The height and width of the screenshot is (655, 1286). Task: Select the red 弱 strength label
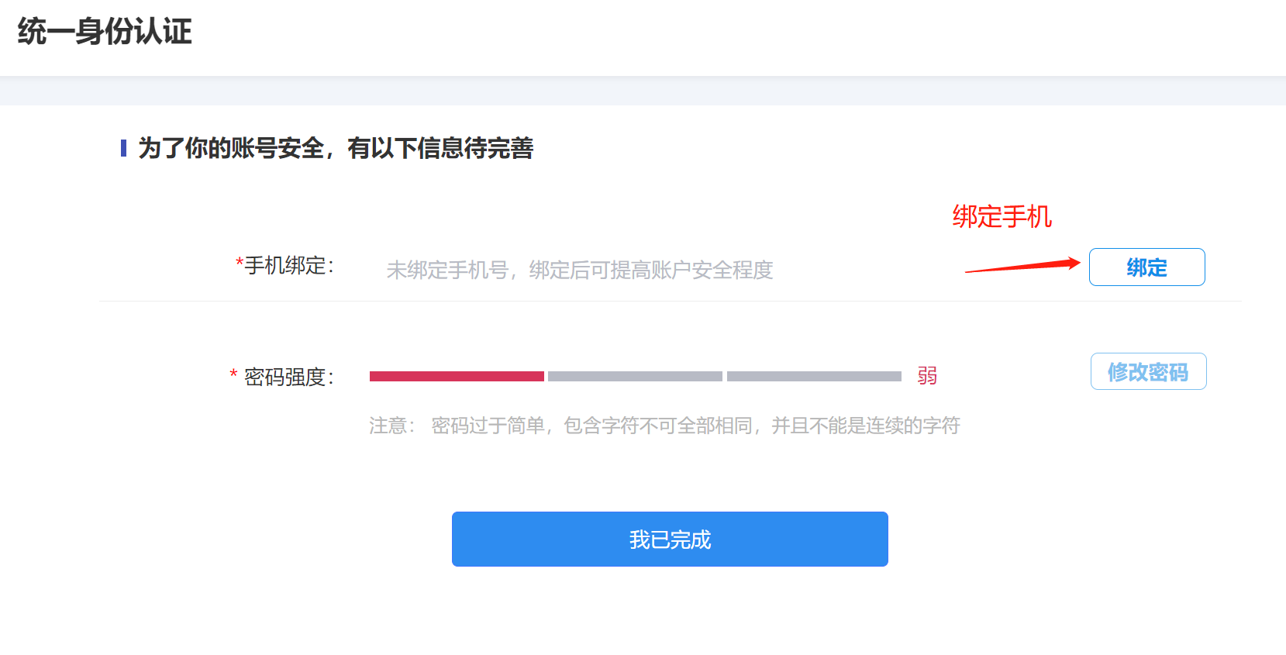tap(928, 376)
